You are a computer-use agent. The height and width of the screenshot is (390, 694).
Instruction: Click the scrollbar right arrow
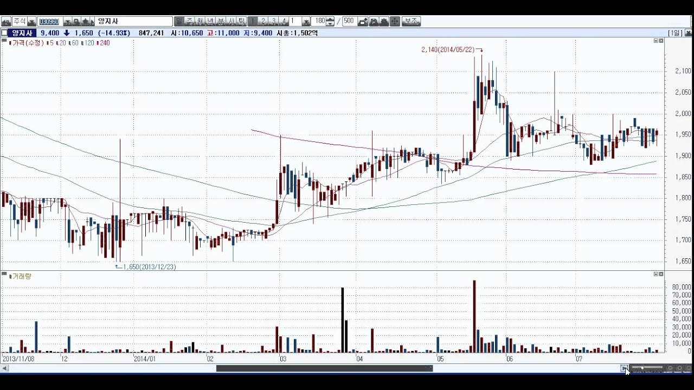pyautogui.click(x=624, y=368)
